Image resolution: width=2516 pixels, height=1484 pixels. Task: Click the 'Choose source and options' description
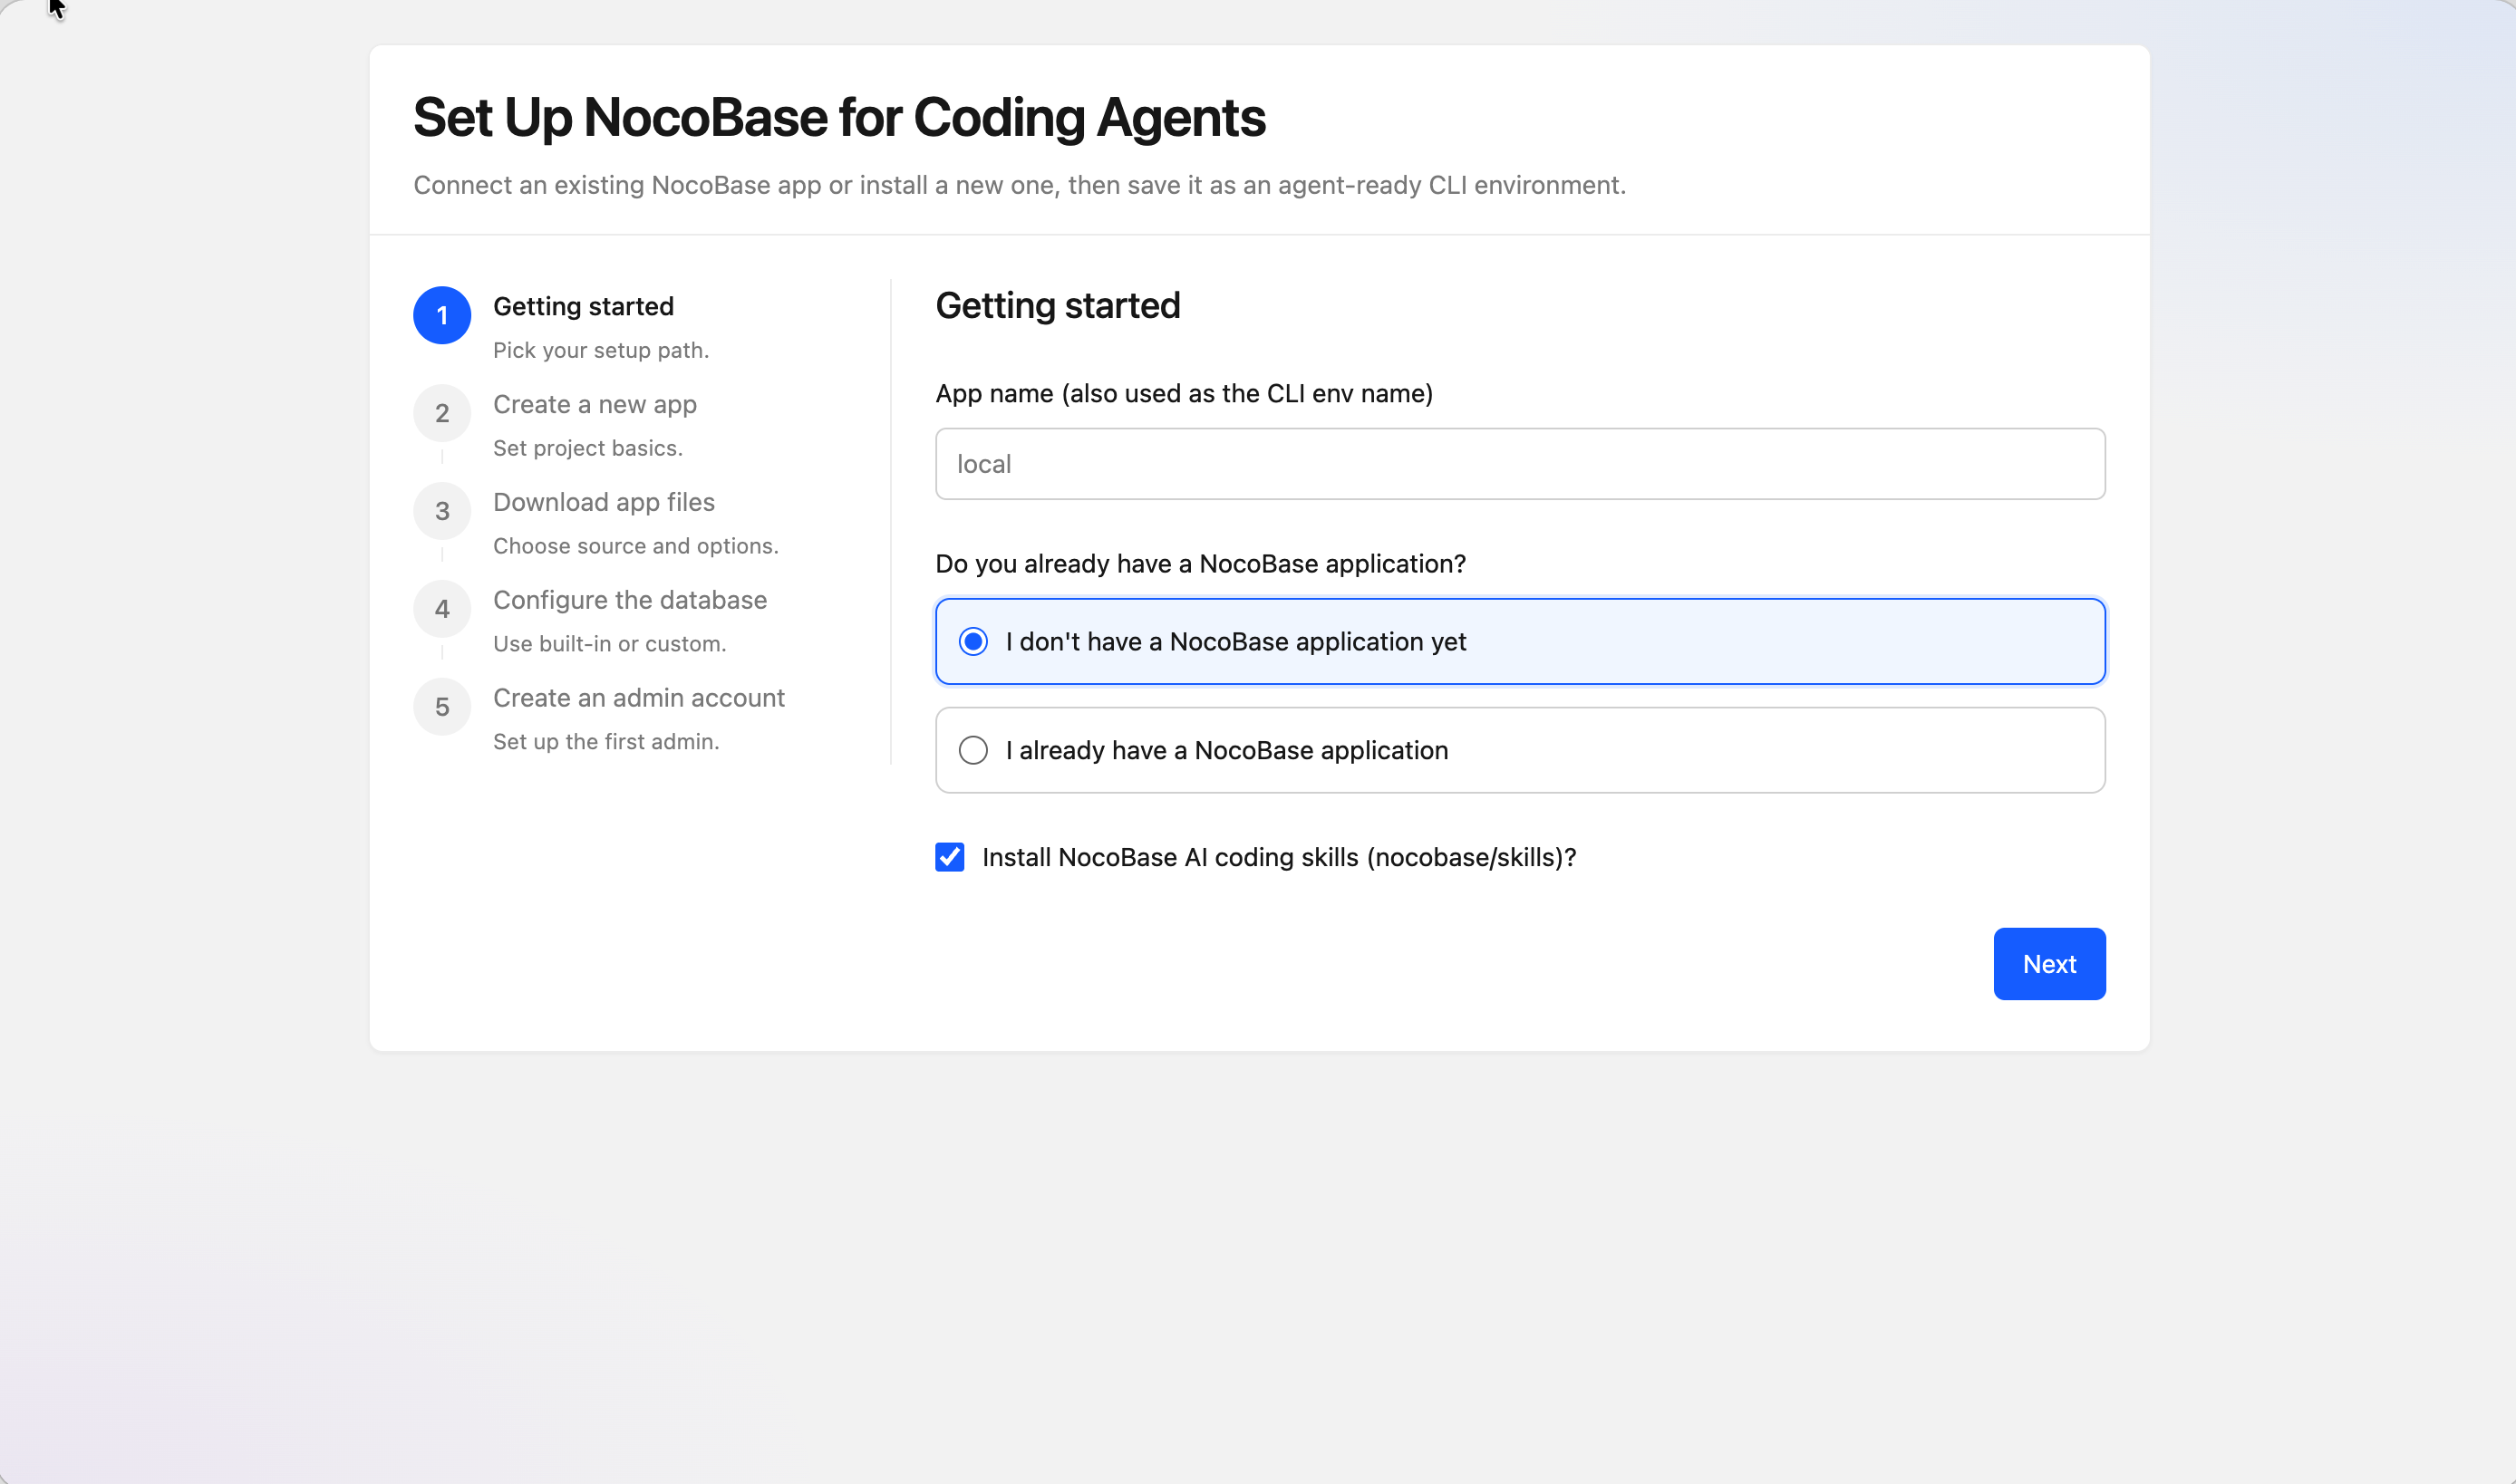635,546
